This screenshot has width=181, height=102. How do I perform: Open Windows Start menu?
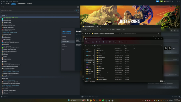point(68,100)
